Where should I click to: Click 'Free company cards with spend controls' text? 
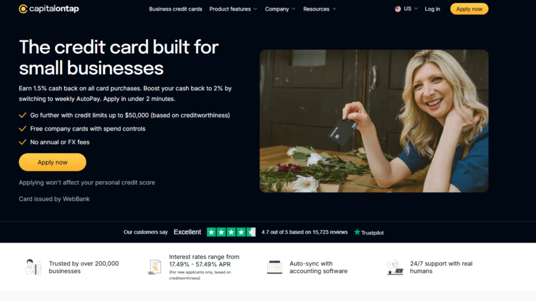(x=87, y=129)
